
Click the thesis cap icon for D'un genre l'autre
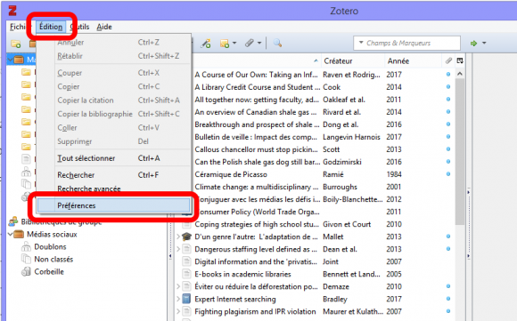[186, 237]
